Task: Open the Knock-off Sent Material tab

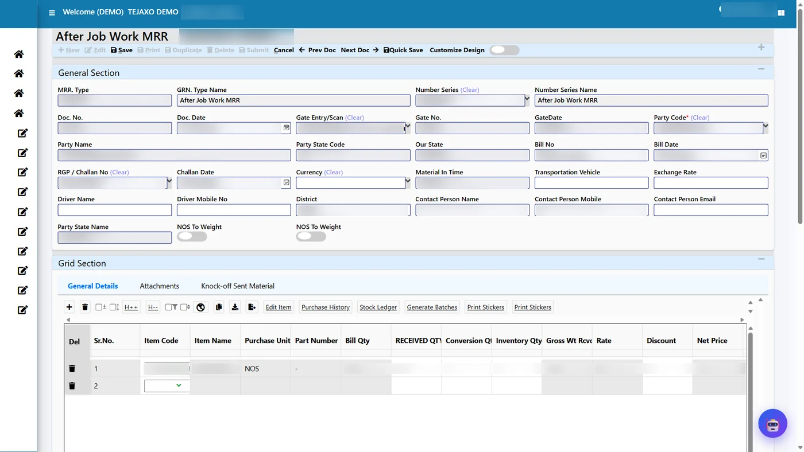Action: (x=238, y=286)
